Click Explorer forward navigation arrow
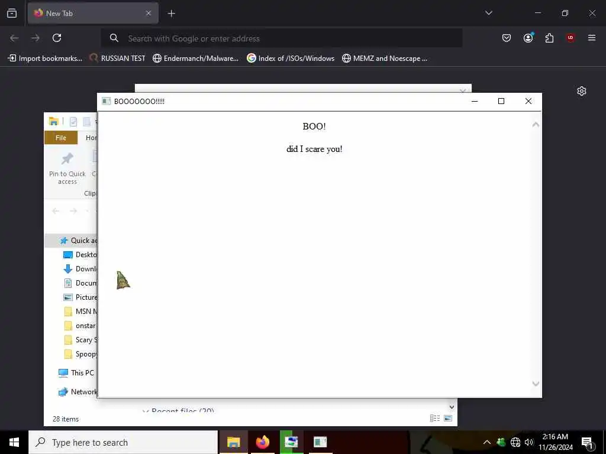 73,211
